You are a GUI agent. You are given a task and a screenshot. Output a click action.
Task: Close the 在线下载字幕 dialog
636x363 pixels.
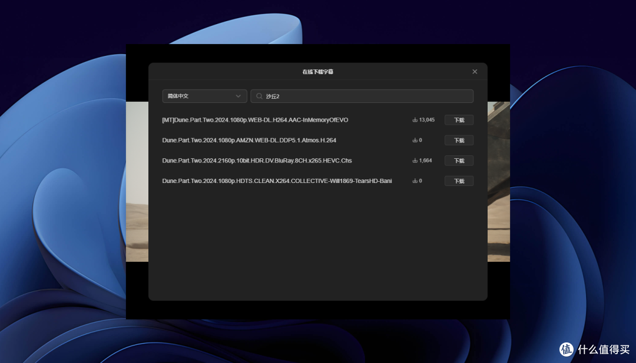[x=475, y=72]
